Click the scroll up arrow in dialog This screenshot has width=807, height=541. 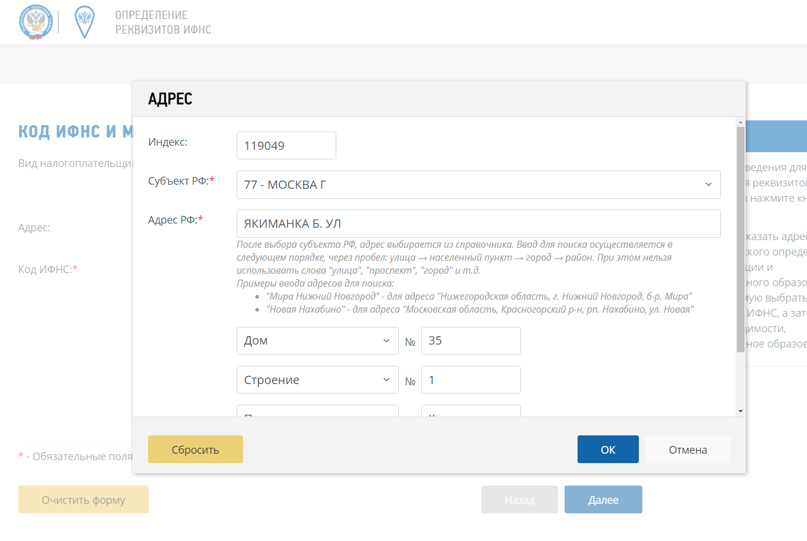pyautogui.click(x=740, y=122)
